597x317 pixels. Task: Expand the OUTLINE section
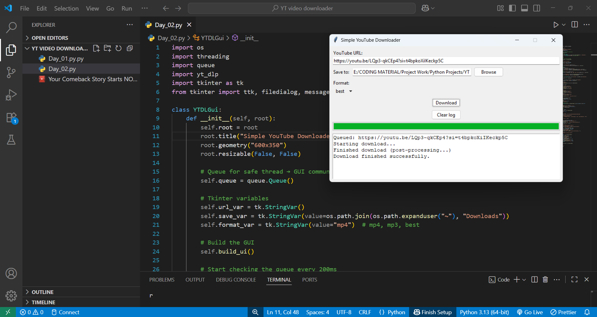coord(43,292)
